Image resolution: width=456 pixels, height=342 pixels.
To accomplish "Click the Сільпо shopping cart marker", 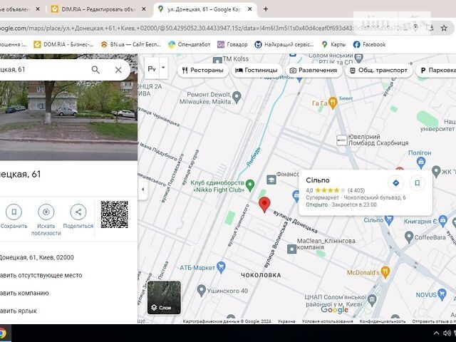I will coord(389,219).
